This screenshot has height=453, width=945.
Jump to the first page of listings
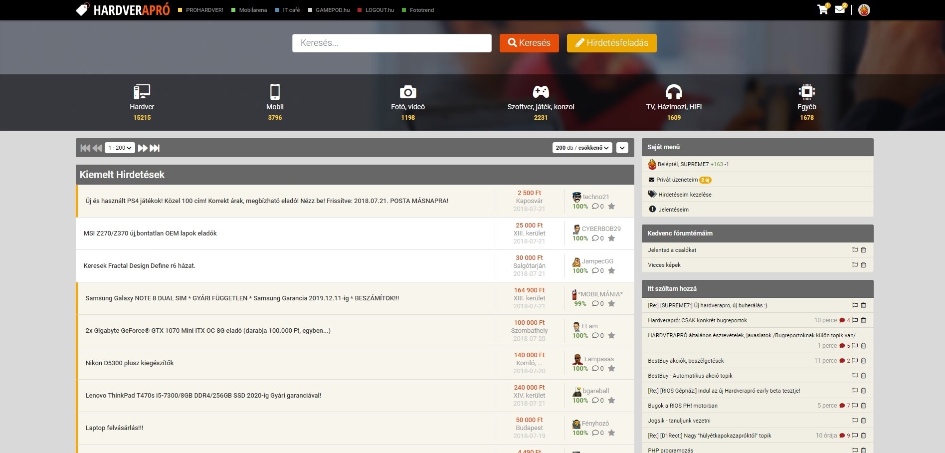[85, 148]
